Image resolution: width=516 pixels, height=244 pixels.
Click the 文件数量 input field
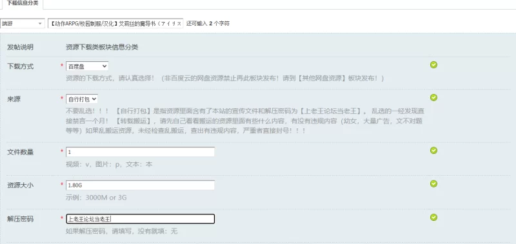tap(140, 152)
